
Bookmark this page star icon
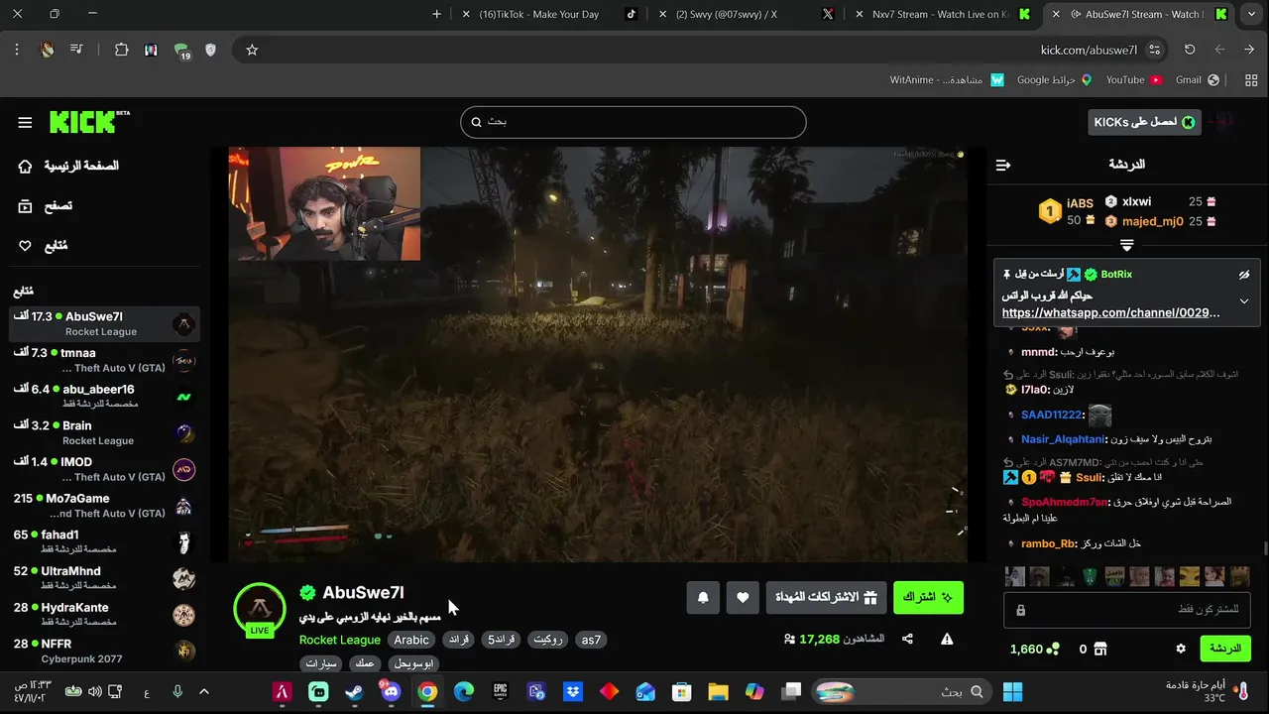pos(252,50)
